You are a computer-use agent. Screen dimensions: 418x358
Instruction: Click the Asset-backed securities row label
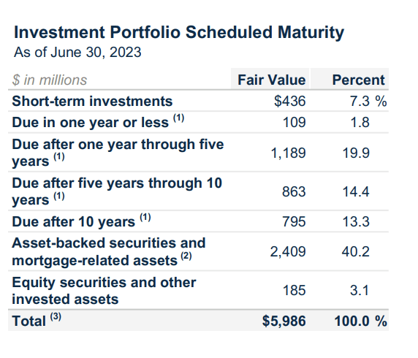(109, 251)
